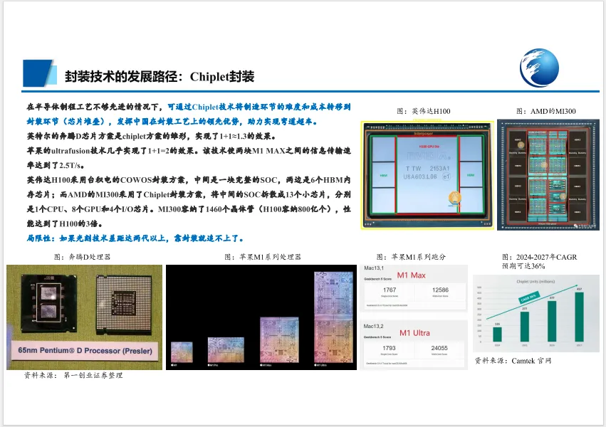Screen dimensions: 606x427
Task: Click the tall M1 Ultra die in Apple image
Action: 334,316
